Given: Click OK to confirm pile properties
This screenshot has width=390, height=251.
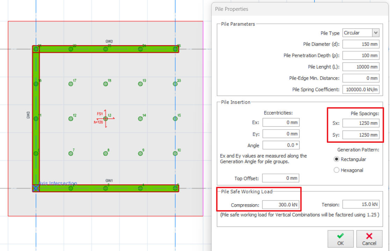Looking at the screenshot, I should (340, 239).
